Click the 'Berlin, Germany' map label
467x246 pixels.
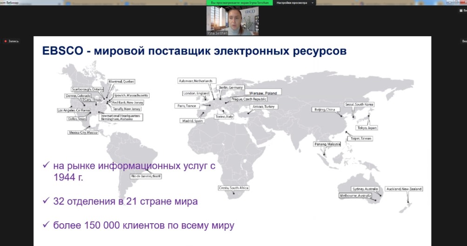coord(231,87)
